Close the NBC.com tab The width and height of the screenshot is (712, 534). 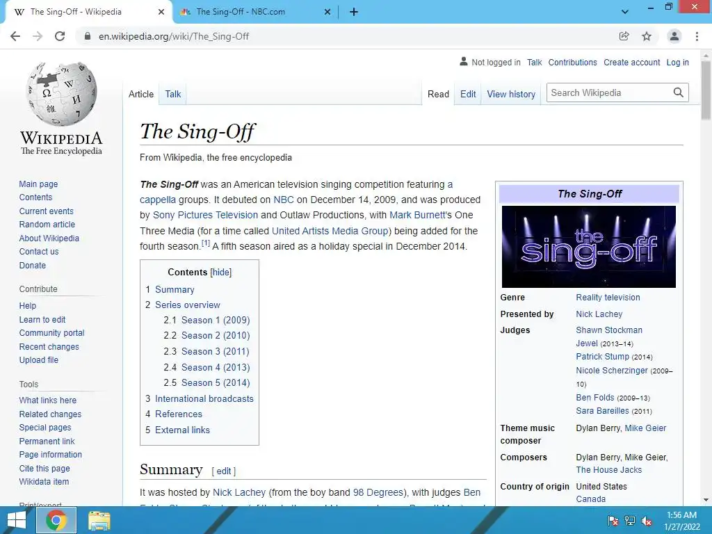coord(327,12)
